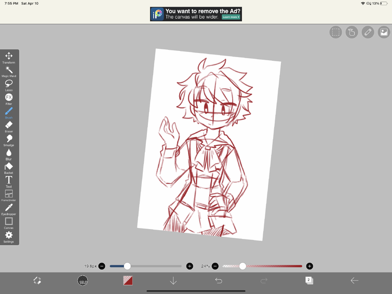Increase opacity with plus button
This screenshot has width=392, height=294.
(309, 266)
